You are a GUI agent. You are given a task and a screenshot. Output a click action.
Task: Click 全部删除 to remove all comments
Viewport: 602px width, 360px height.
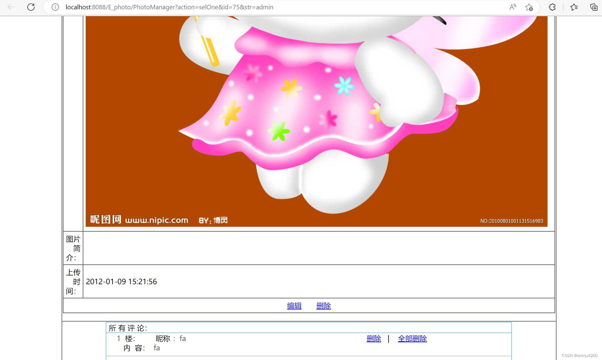coord(412,338)
